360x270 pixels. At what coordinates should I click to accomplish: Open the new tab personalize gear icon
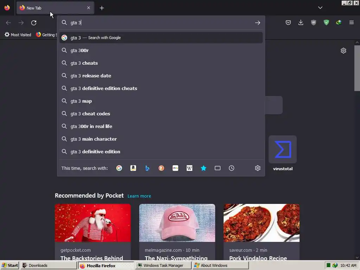click(x=343, y=51)
